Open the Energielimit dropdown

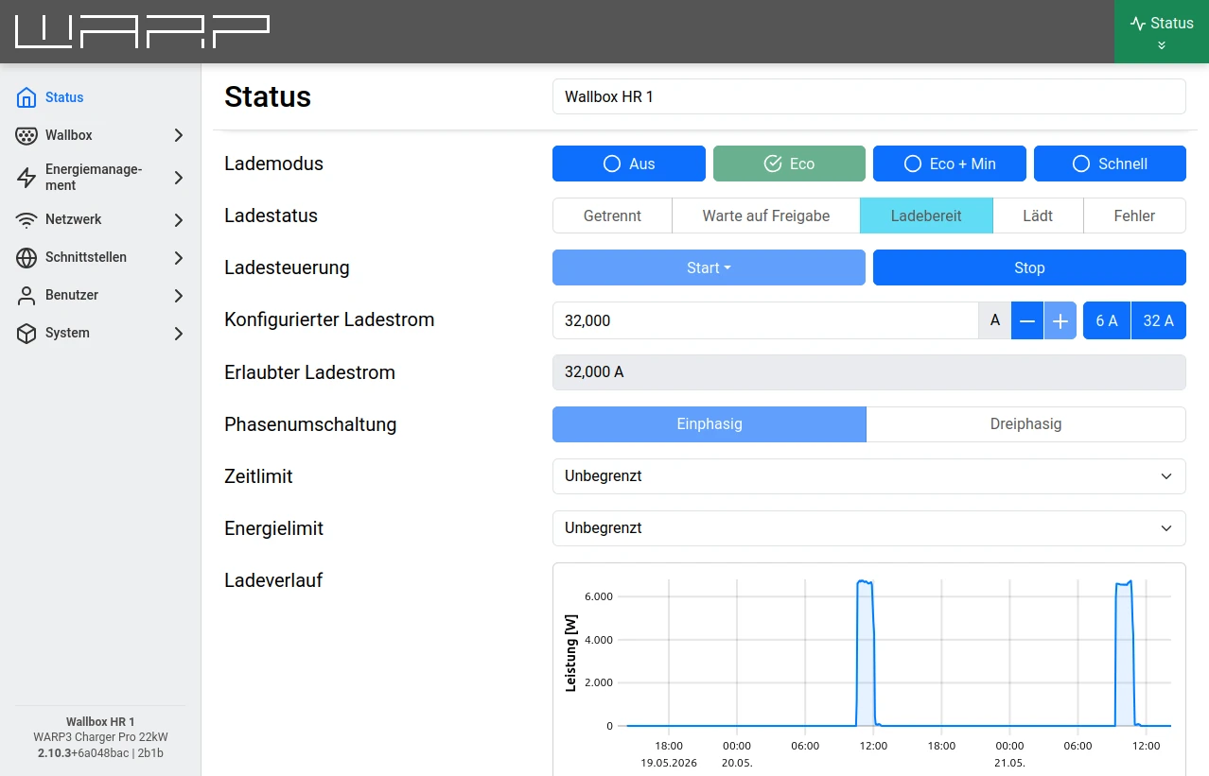869,528
